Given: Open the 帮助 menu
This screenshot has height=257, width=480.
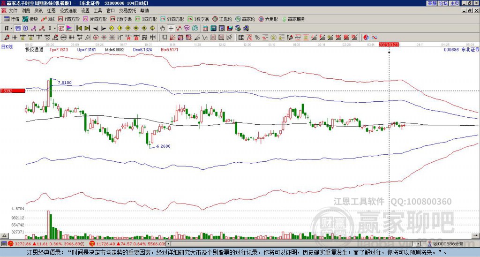Looking at the screenshot, I should 144,11.
